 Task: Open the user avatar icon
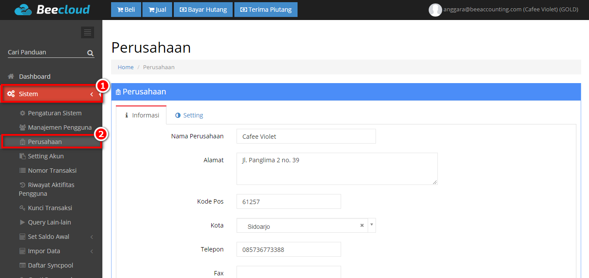coord(435,10)
